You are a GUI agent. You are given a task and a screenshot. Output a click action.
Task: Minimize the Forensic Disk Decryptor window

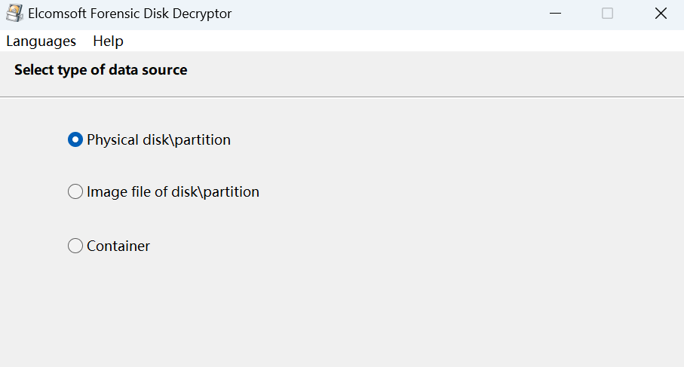(556, 14)
